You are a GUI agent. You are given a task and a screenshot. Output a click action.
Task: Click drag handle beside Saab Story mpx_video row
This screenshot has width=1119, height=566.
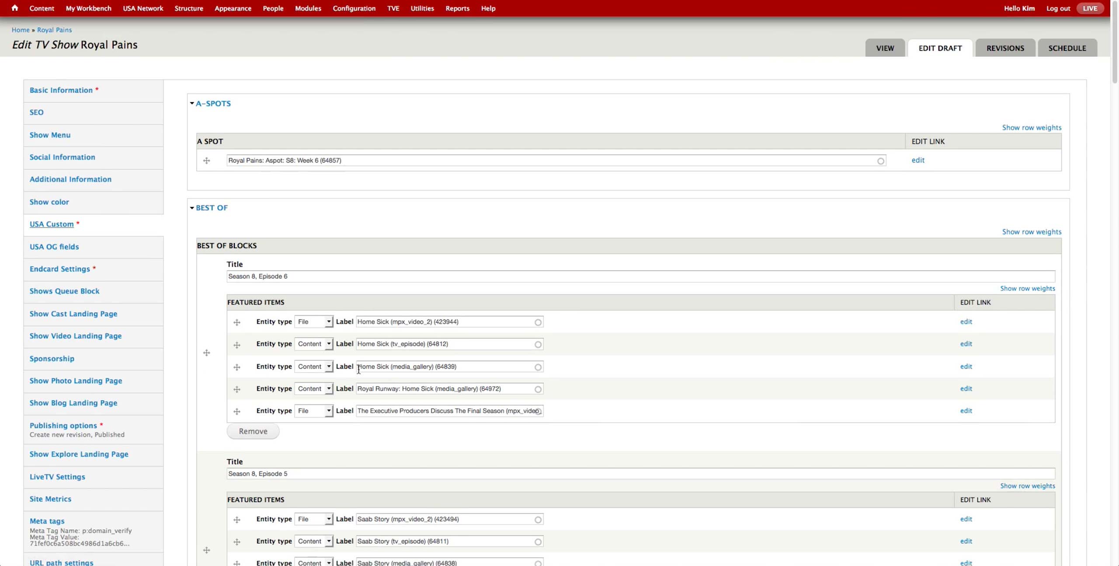pos(237,520)
